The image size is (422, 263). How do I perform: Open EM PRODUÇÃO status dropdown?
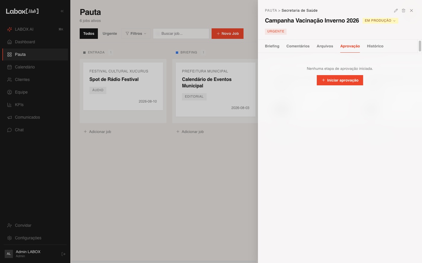click(380, 20)
